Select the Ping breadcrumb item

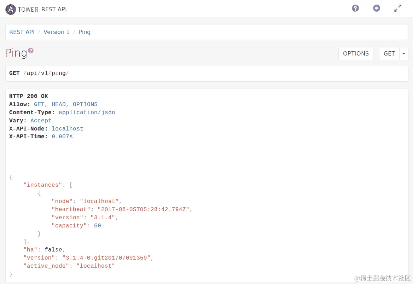(x=85, y=32)
